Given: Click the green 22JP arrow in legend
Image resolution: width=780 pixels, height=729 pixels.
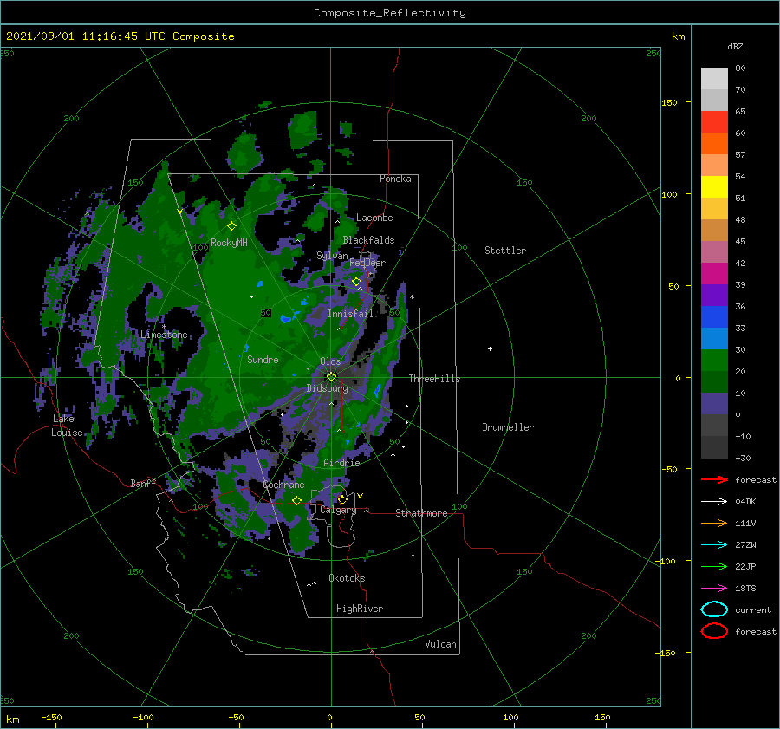Looking at the screenshot, I should pos(714,566).
